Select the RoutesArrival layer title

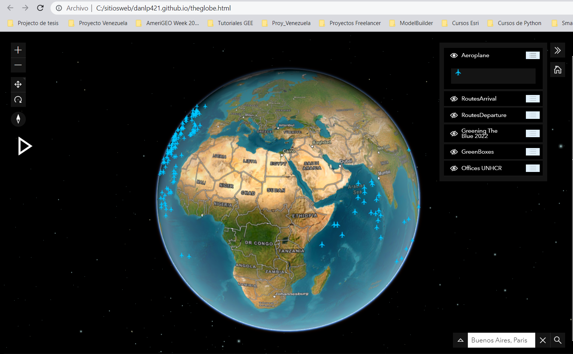pyautogui.click(x=479, y=99)
